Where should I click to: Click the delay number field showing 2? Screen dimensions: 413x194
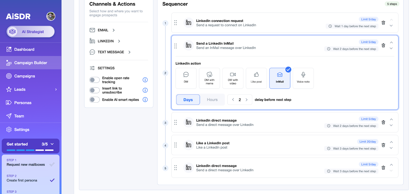(240, 100)
